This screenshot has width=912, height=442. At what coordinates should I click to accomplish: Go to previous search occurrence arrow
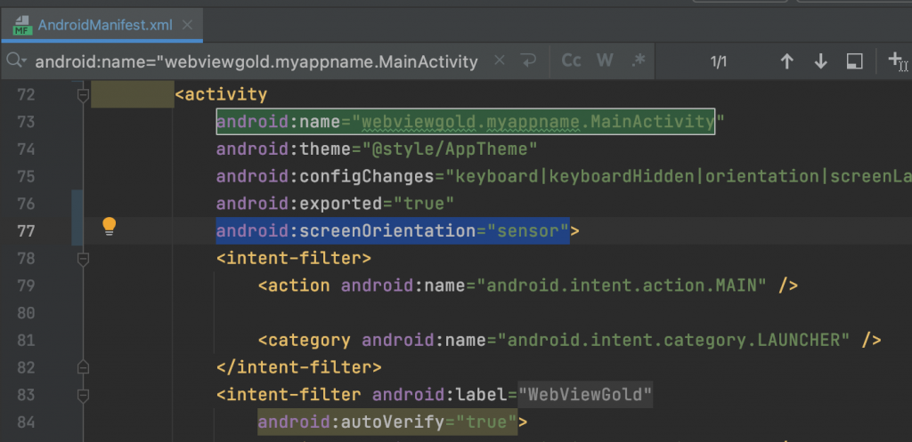[x=786, y=61]
